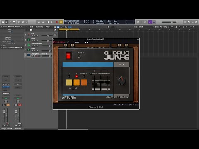Solo the Inst 4 track

tap(35, 41)
